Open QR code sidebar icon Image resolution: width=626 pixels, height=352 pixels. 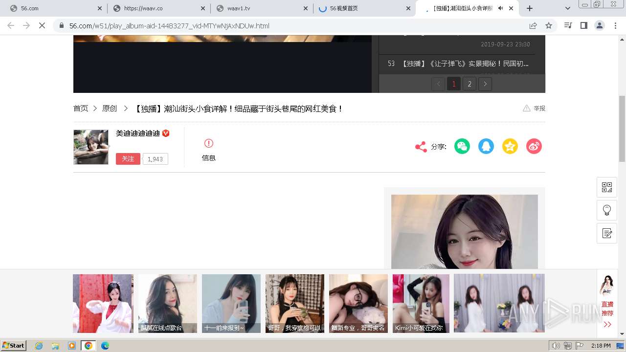click(607, 187)
